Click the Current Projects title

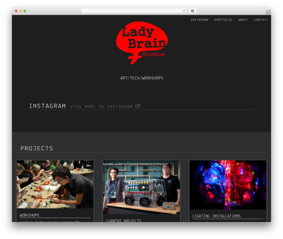click(123, 221)
